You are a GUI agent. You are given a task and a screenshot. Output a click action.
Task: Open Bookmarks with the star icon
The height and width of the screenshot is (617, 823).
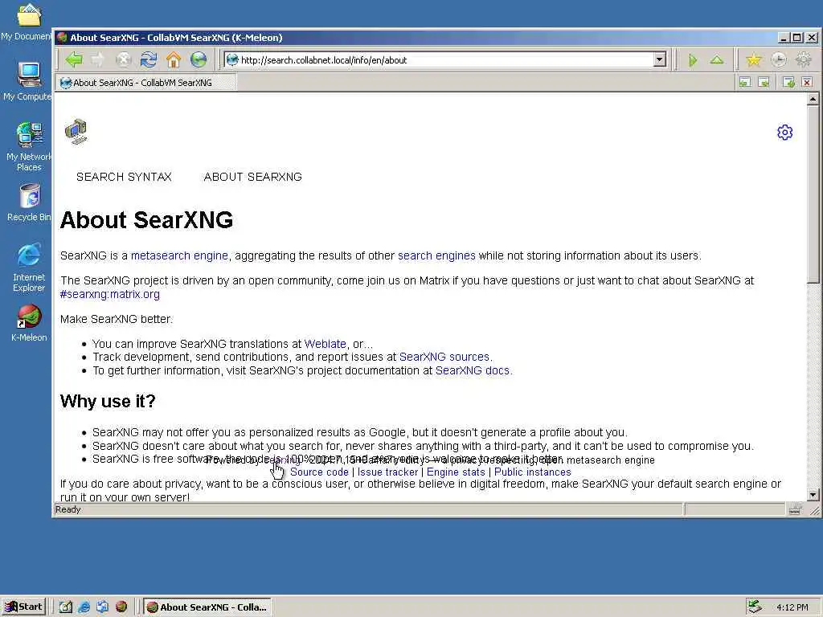[x=754, y=60]
